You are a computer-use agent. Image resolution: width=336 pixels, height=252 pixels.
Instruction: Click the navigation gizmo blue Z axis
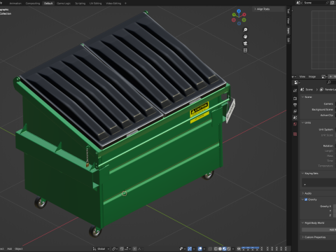pos(239,11)
